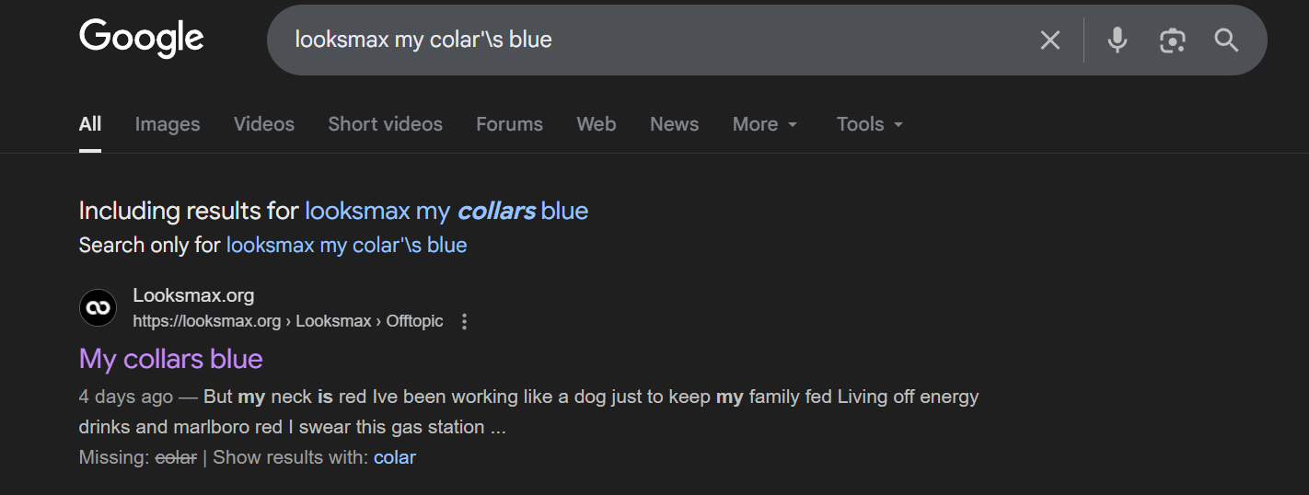Show results with "colar" link
The height and width of the screenshot is (495, 1309).
click(394, 457)
